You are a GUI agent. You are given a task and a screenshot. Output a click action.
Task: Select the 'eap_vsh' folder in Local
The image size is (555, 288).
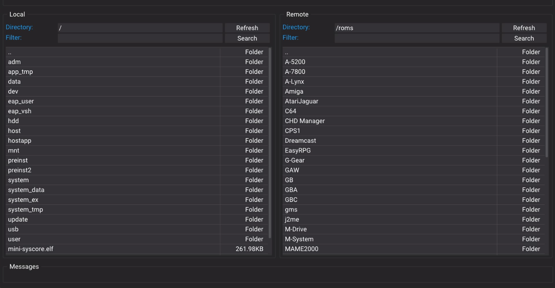(137, 111)
